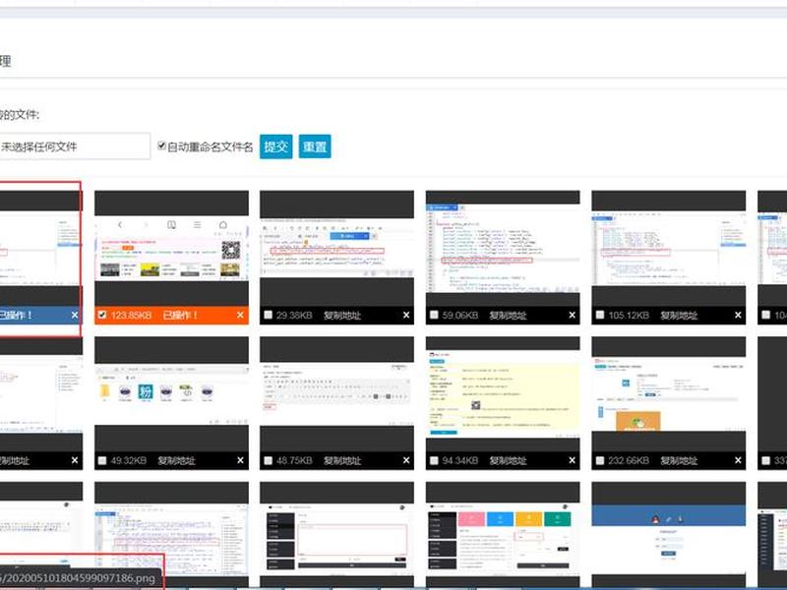The width and height of the screenshot is (787, 590).
Task: Click the 123.85KB size label
Action: pos(131,316)
